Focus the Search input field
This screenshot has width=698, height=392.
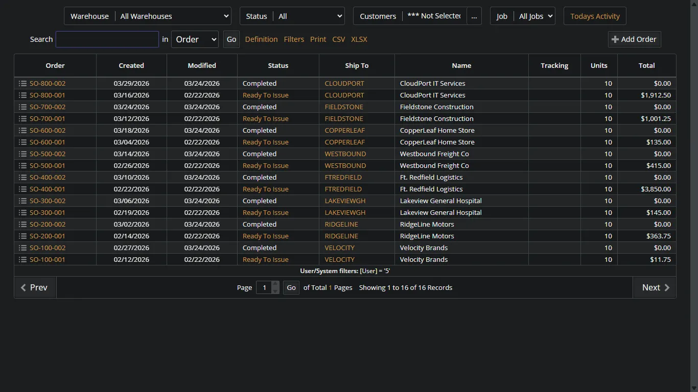coord(107,39)
